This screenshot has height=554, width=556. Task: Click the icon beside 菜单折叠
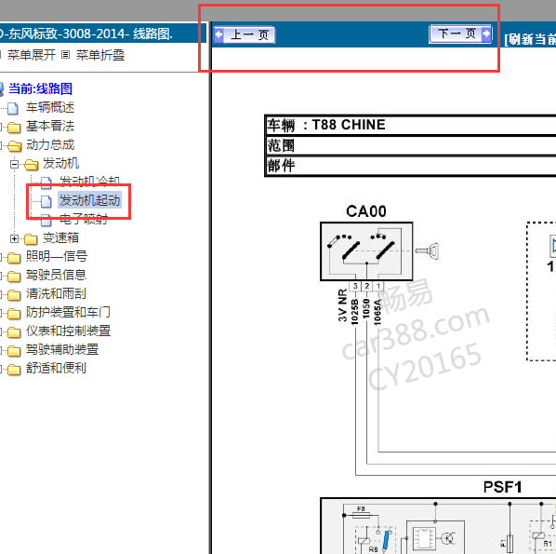(x=65, y=55)
